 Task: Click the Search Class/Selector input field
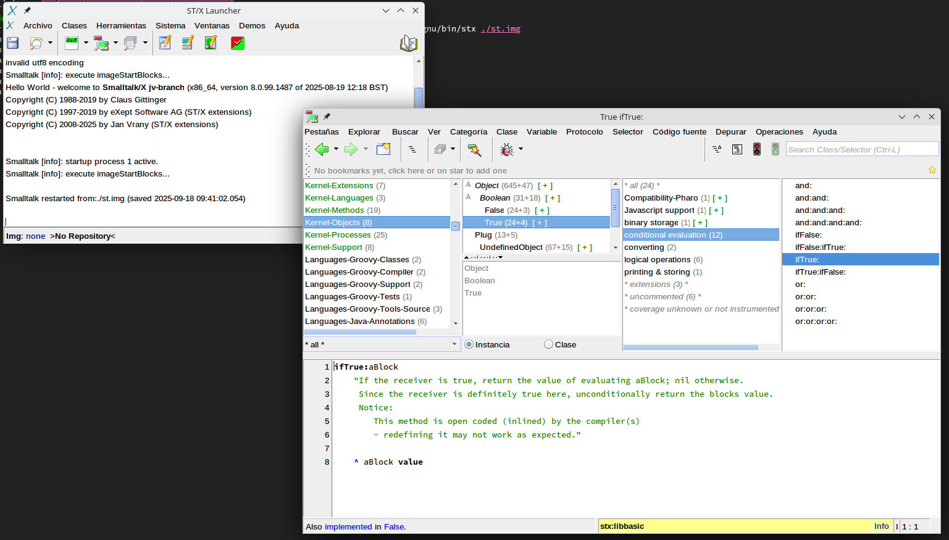861,149
